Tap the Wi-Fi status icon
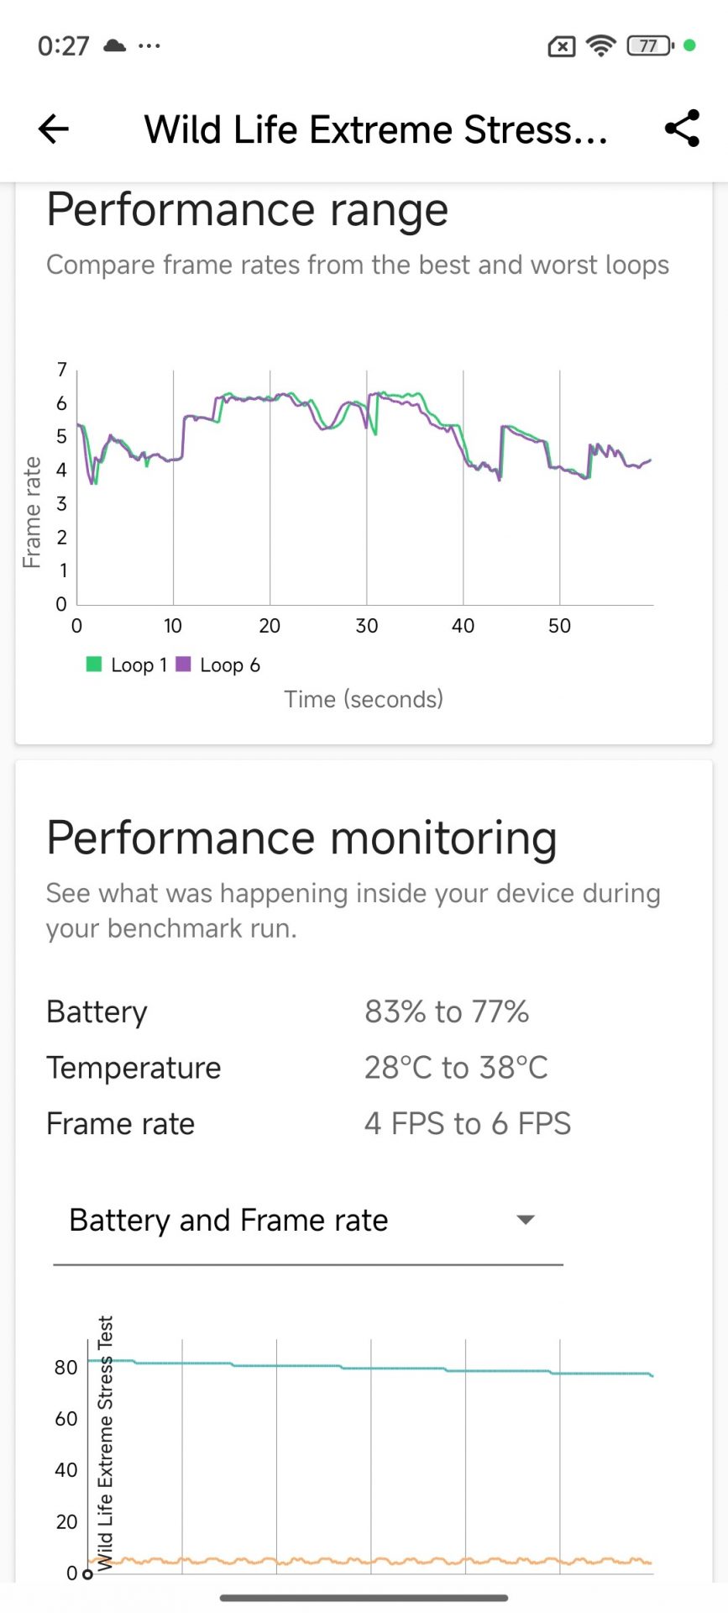Screen dimensions: 728x1613 tap(600, 45)
